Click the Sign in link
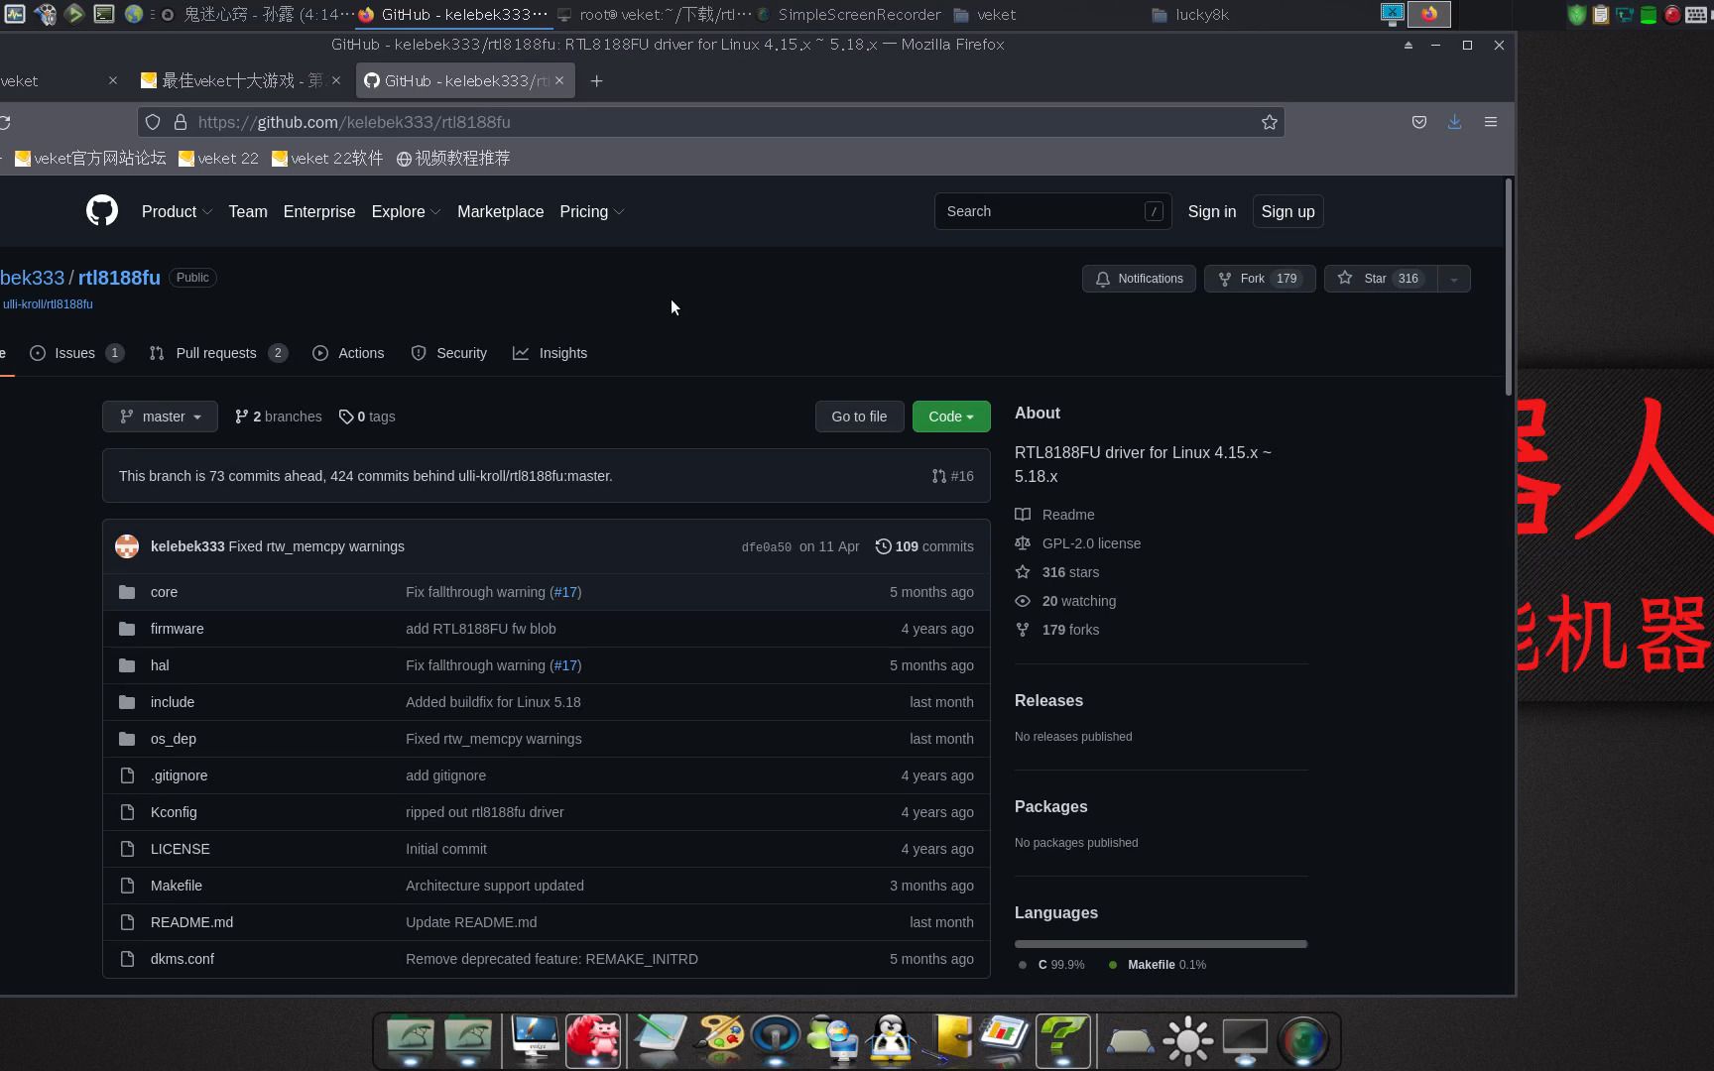1714x1071 pixels. [x=1212, y=211]
